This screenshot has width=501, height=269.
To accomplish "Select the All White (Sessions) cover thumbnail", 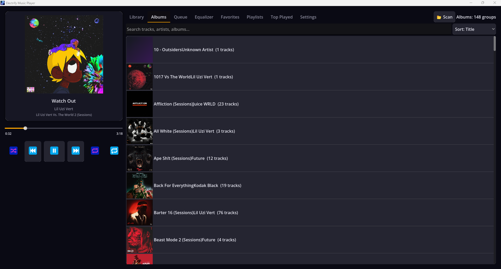I will pyautogui.click(x=140, y=131).
